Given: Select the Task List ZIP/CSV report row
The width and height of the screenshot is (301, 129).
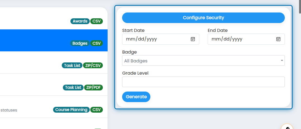Looking at the screenshot, I should tap(54, 62).
